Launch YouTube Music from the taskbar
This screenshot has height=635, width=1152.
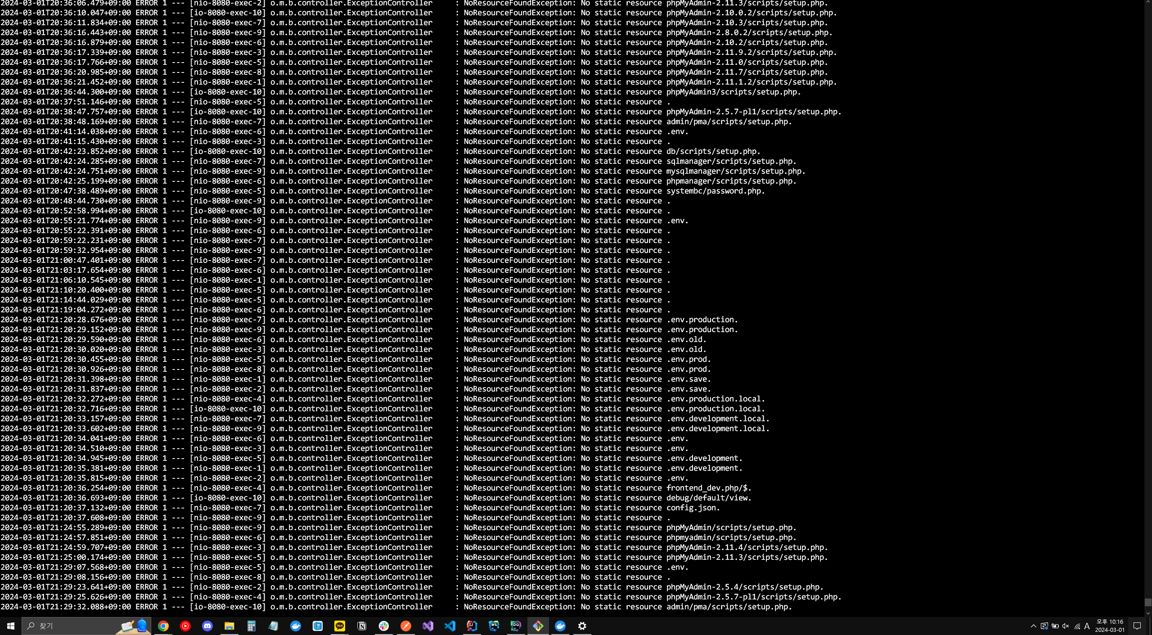point(185,626)
